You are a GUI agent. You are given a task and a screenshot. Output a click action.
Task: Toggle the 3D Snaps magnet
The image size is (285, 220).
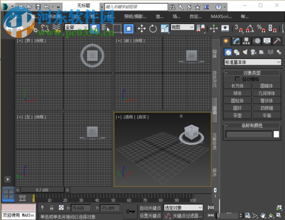pyautogui.click(x=238, y=28)
